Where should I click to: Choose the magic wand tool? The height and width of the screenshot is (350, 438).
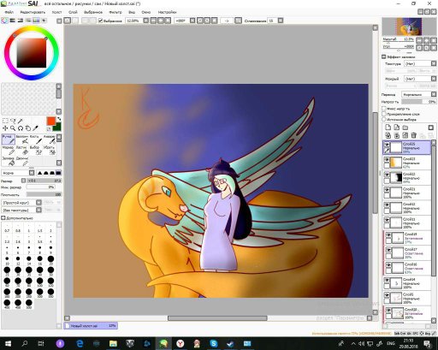click(x=21, y=121)
